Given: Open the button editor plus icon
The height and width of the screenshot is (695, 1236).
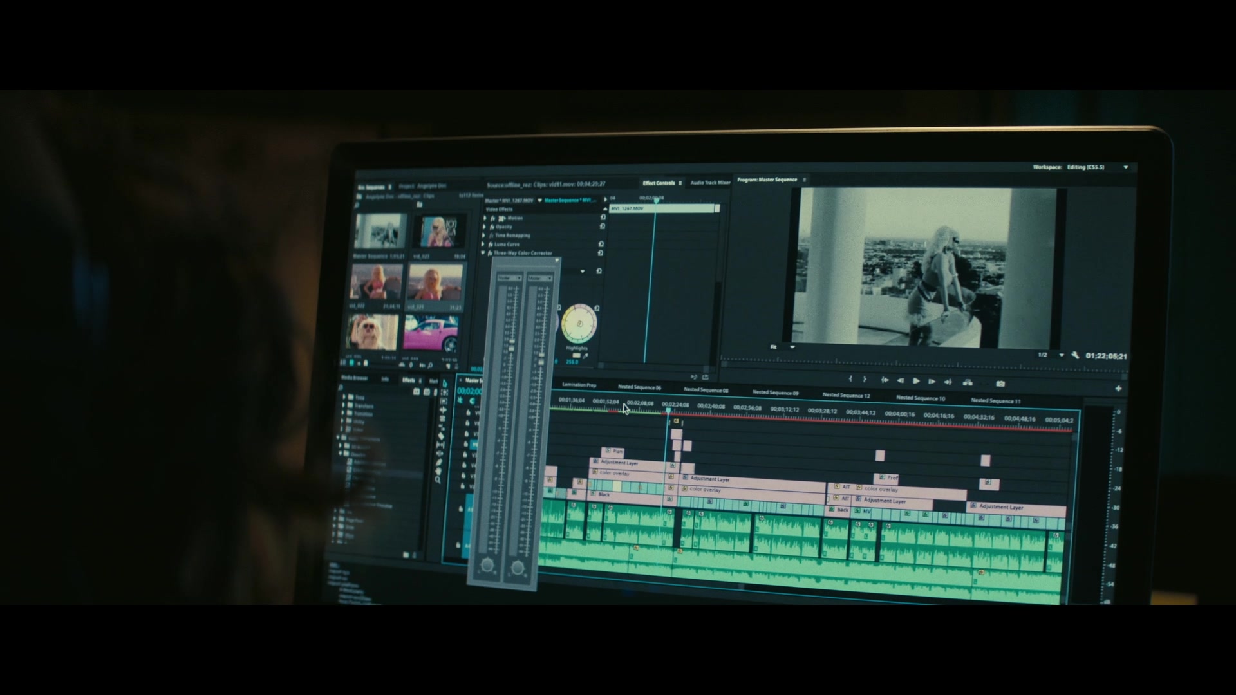Looking at the screenshot, I should (1118, 389).
